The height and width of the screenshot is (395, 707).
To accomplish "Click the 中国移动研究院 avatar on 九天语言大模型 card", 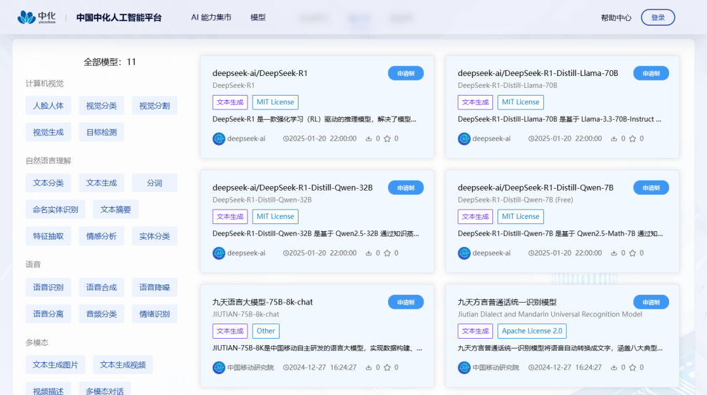I will (218, 367).
